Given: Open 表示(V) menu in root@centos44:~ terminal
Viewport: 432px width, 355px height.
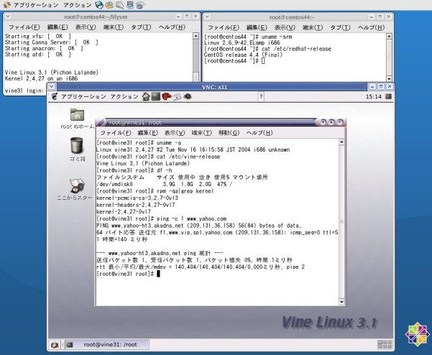Looking at the screenshot, I should pyautogui.click(x=285, y=27).
